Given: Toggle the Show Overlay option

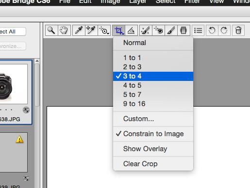Looking at the screenshot, I should (x=153, y=149).
